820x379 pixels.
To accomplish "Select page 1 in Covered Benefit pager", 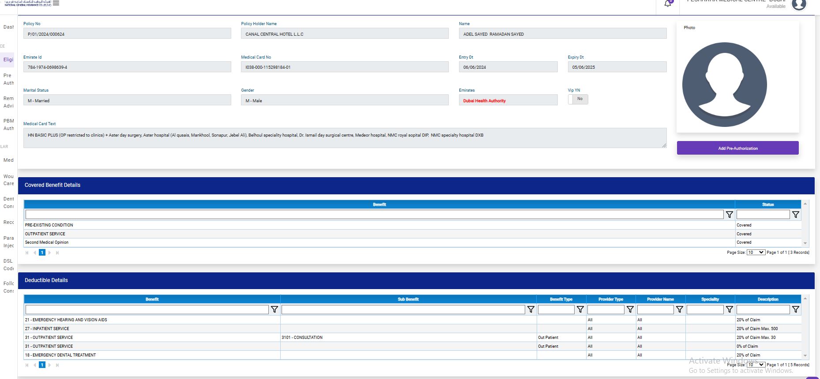I will click(42, 253).
